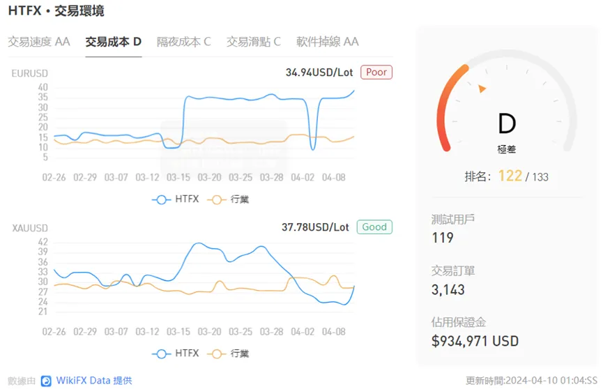The height and width of the screenshot is (389, 603).
Task: Click the 133 ranking total
Action: (540, 177)
